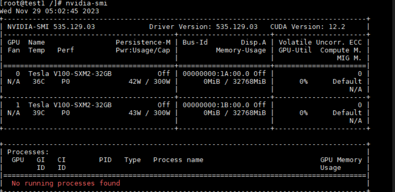Select CUDA Version: 12.2 text
Viewport: 395px width, 192px height.
click(x=308, y=27)
